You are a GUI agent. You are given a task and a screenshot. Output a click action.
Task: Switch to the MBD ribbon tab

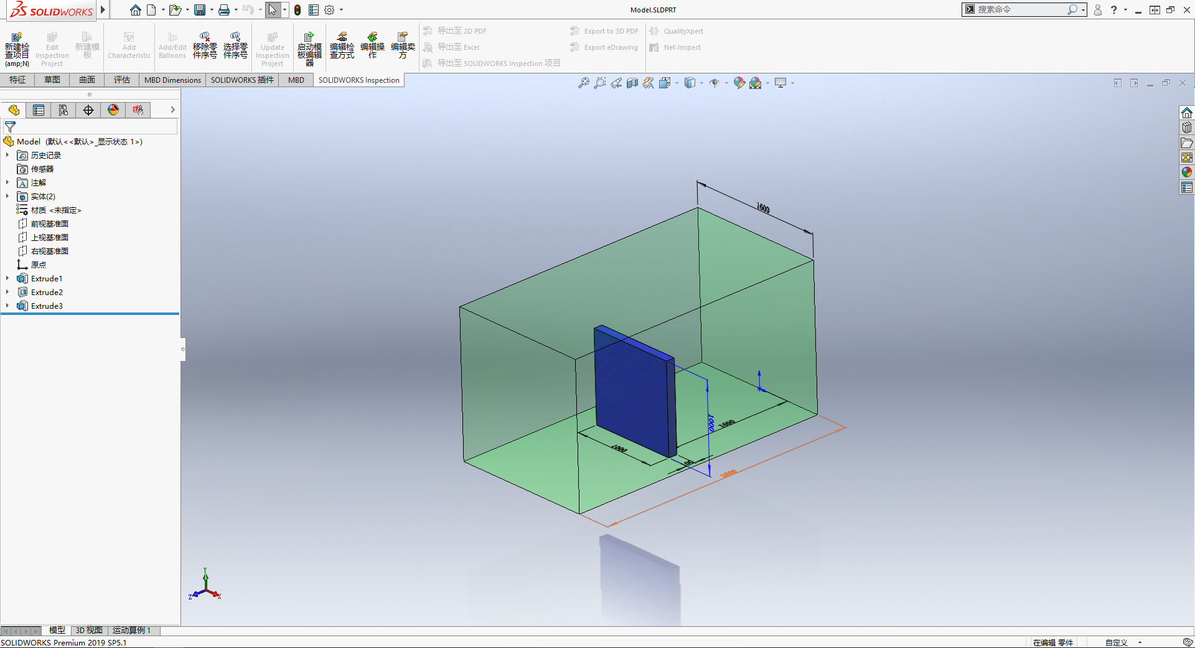point(296,80)
